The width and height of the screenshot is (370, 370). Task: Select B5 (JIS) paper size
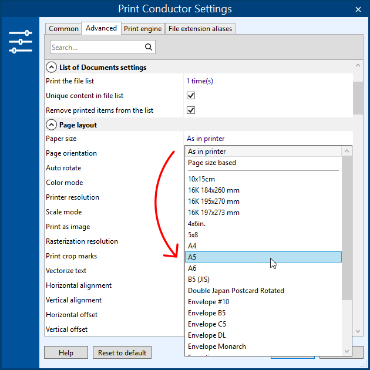[x=263, y=280]
